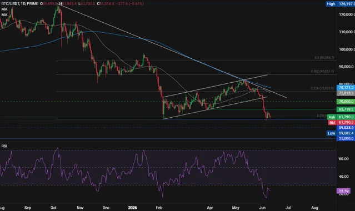Select the first MA indicator label under the title
355x211 pixels.
(x=4, y=9)
